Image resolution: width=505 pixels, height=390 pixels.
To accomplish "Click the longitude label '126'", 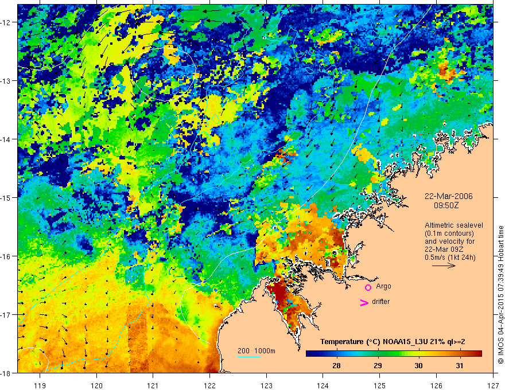I will click(x=436, y=385).
